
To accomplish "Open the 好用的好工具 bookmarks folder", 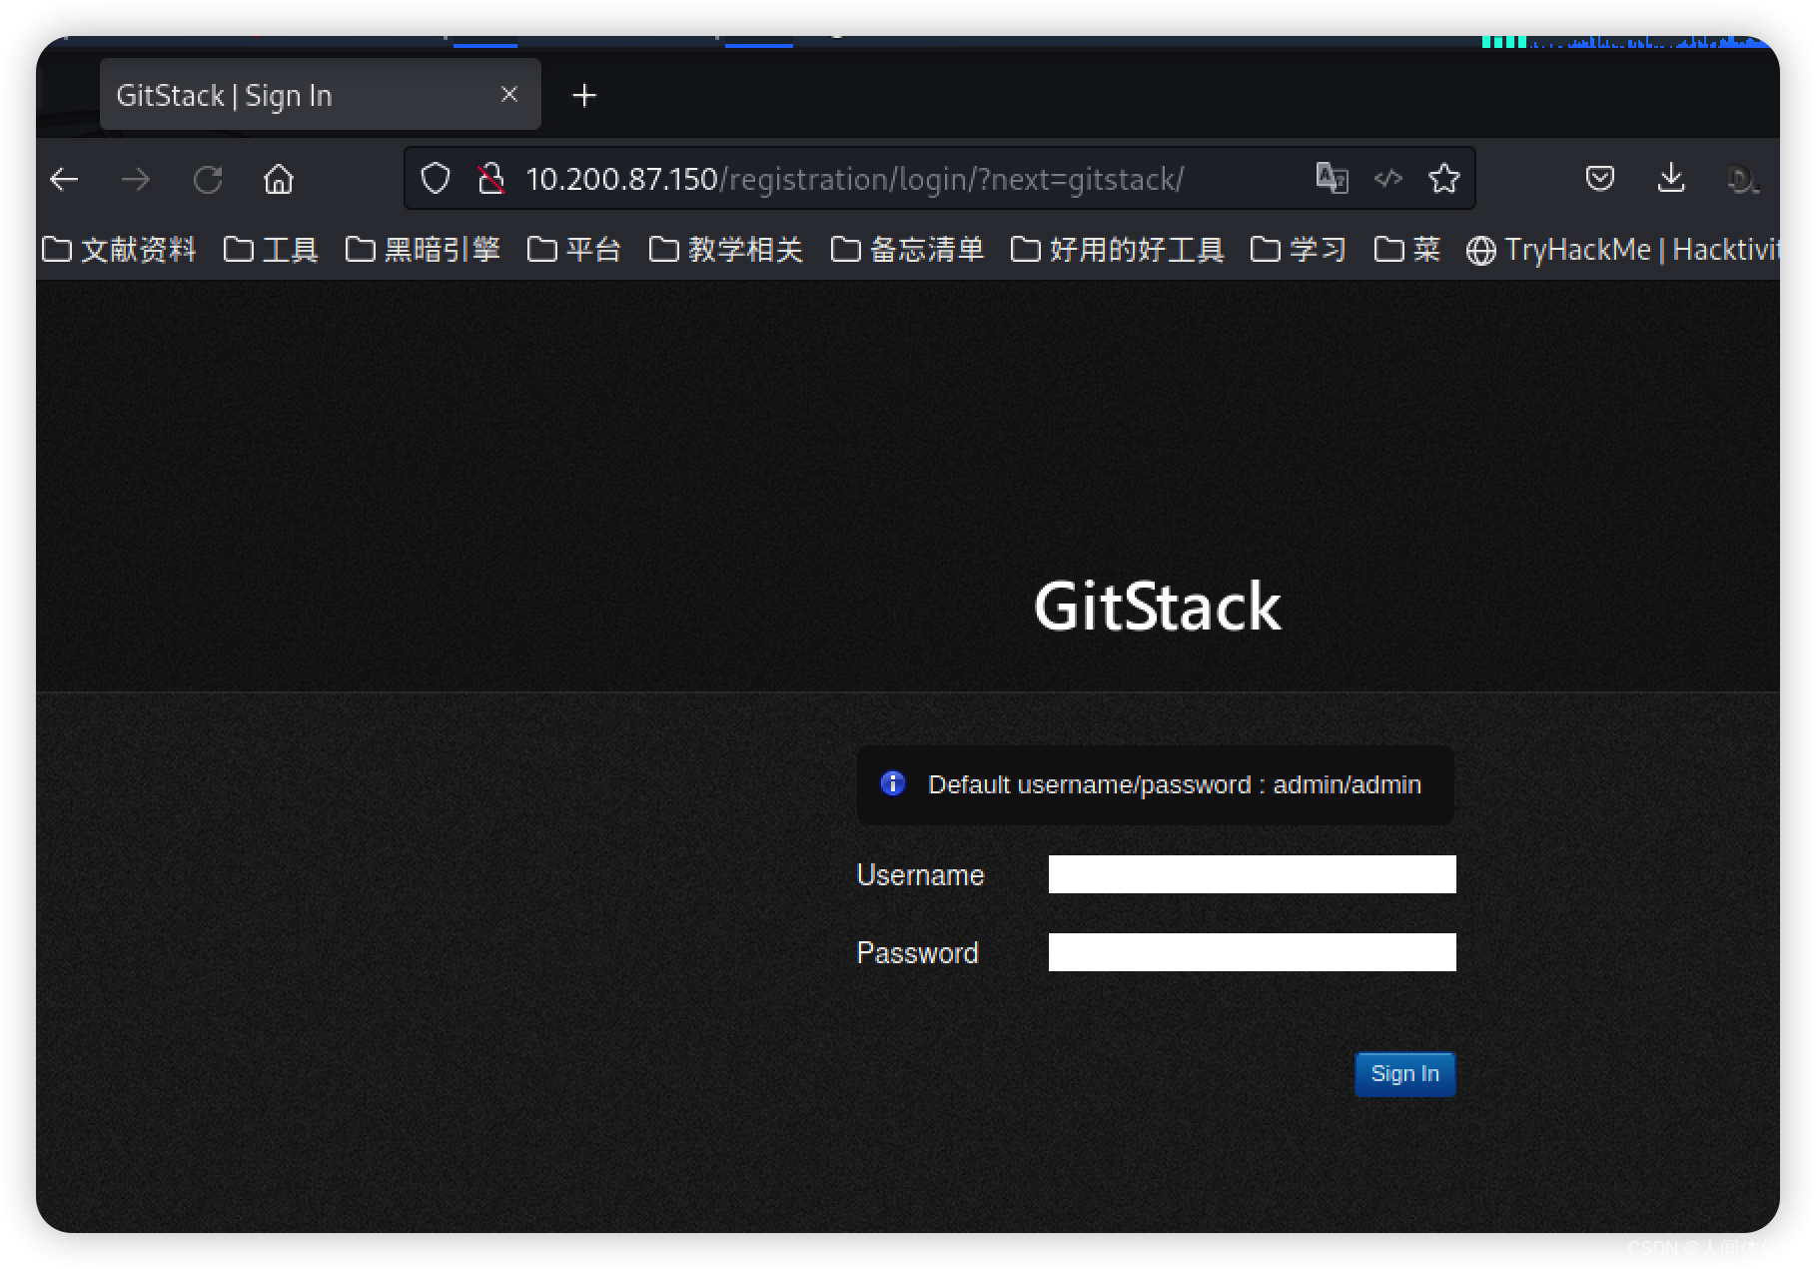I will [x=1118, y=249].
